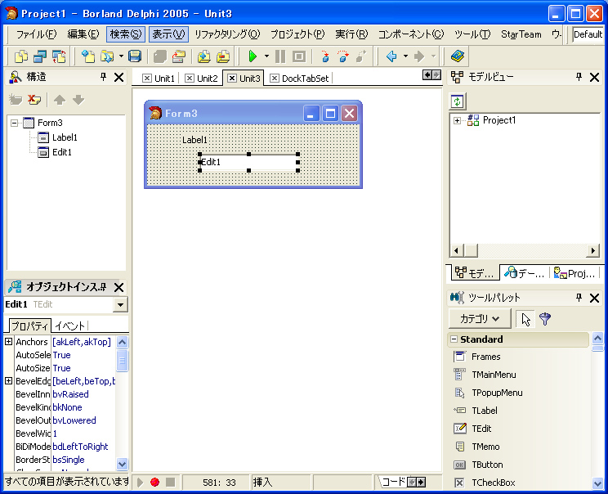The width and height of the screenshot is (608, 494).
Task: Select TButton in Tool Palette
Action: 487,465
